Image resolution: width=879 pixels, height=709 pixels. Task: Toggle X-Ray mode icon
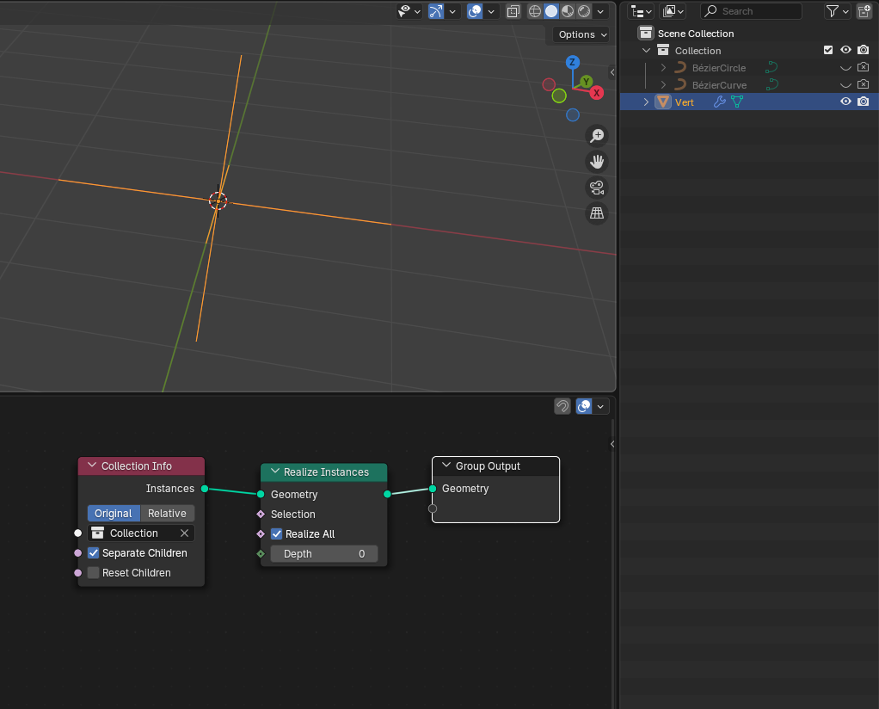[x=513, y=11]
